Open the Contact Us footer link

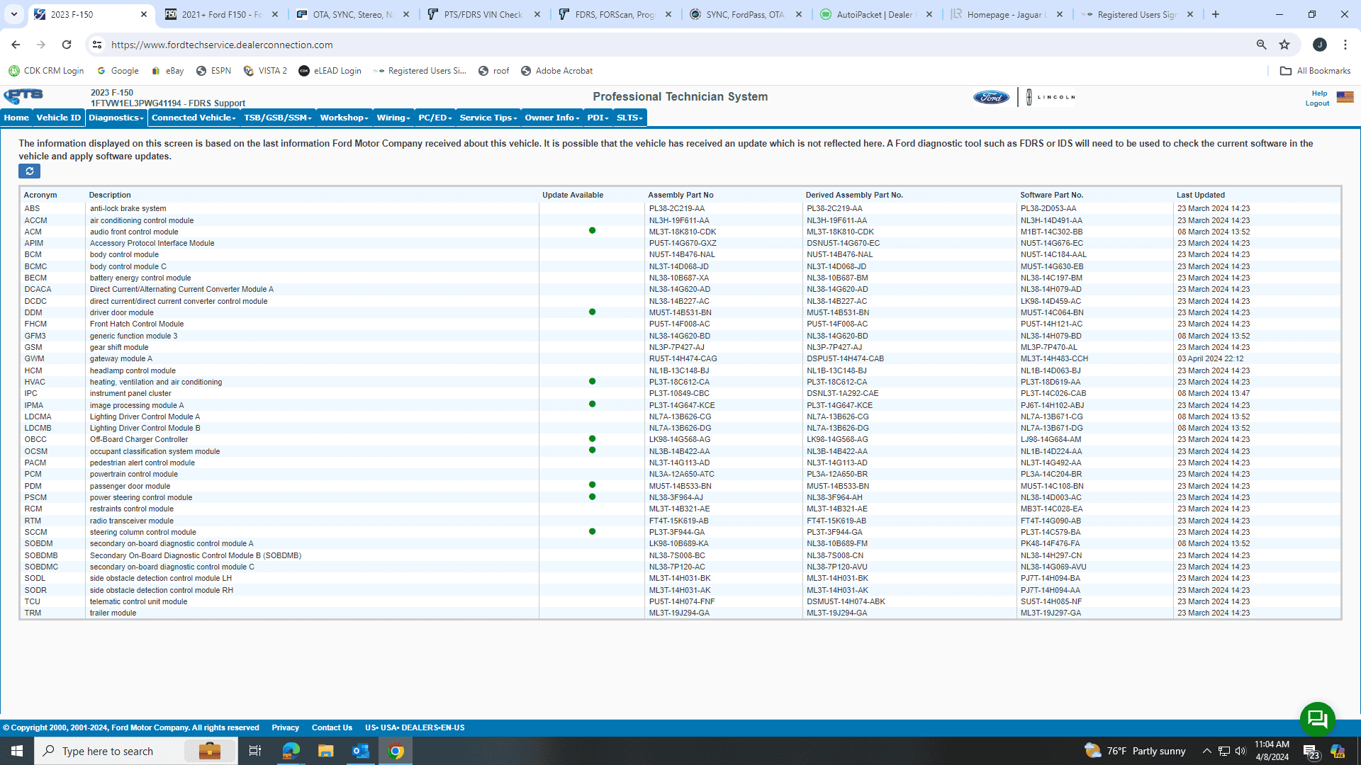coord(332,727)
